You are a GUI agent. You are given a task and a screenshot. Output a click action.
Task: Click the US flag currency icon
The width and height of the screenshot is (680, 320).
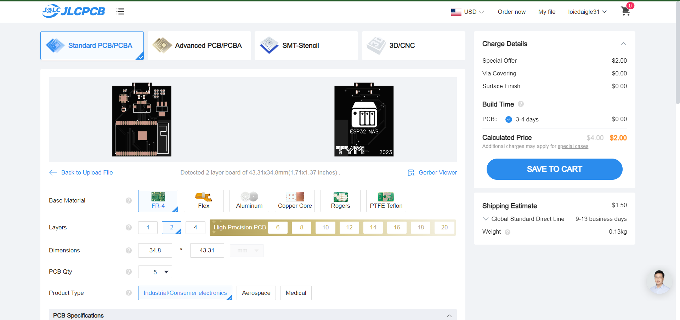click(456, 12)
